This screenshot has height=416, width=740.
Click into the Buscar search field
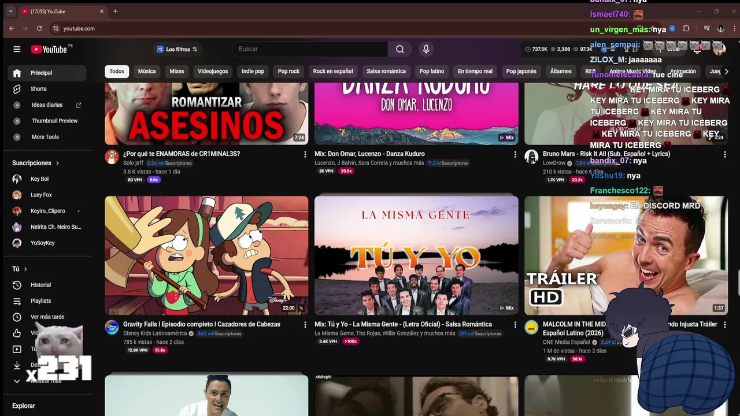tap(310, 49)
